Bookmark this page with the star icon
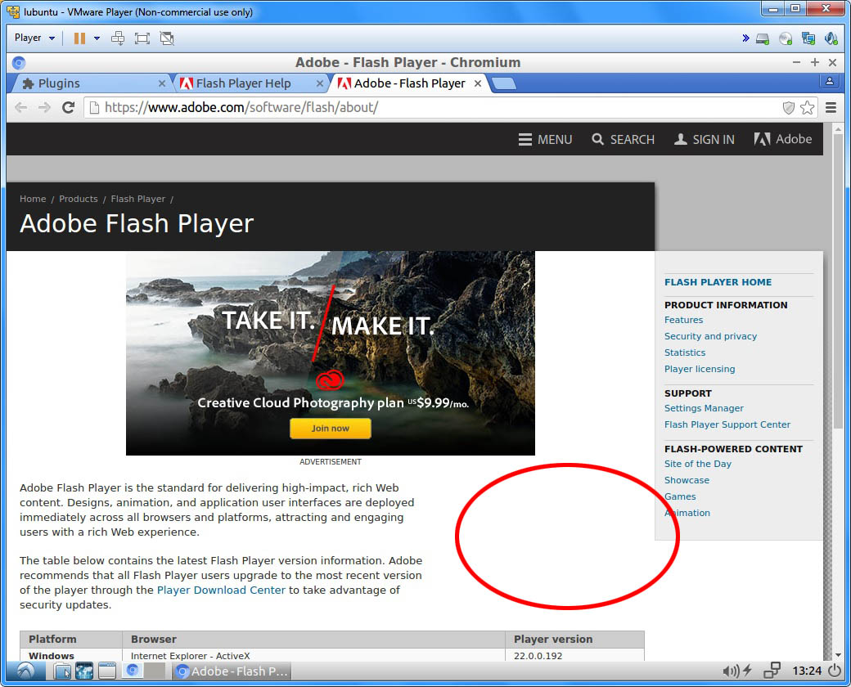 coord(807,107)
